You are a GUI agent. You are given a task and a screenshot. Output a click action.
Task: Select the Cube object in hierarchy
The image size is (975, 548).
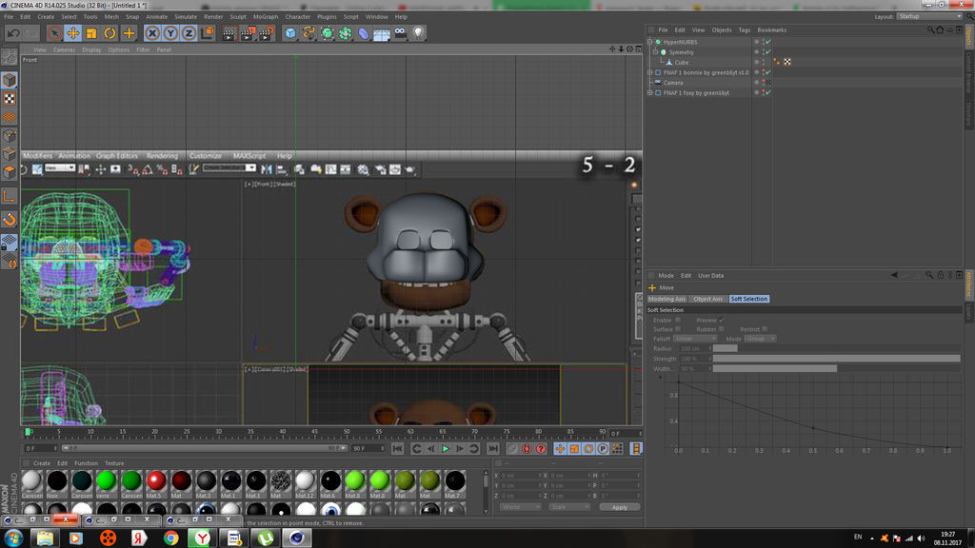pyautogui.click(x=682, y=62)
